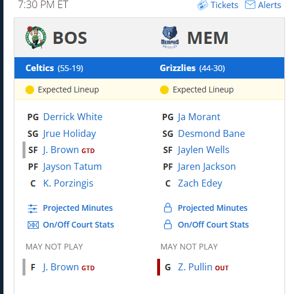Click the Tickets ticket icon
297x294 pixels.
tap(203, 5)
